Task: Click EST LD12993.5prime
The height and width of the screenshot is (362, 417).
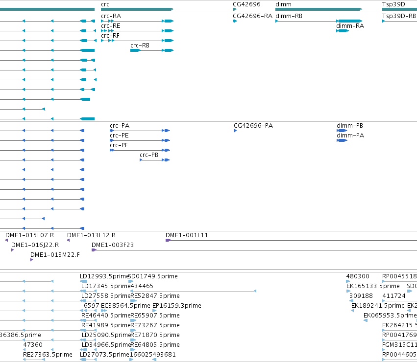Action: point(104,276)
